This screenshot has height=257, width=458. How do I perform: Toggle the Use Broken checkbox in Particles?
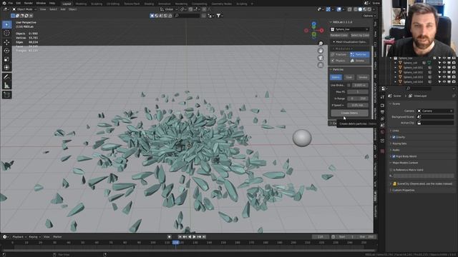[x=349, y=86]
